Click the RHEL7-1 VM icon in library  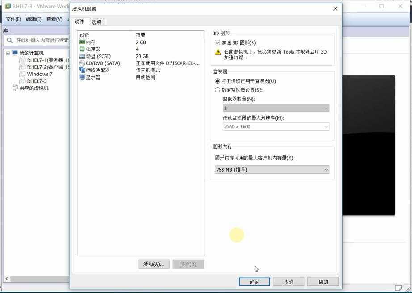22,60
